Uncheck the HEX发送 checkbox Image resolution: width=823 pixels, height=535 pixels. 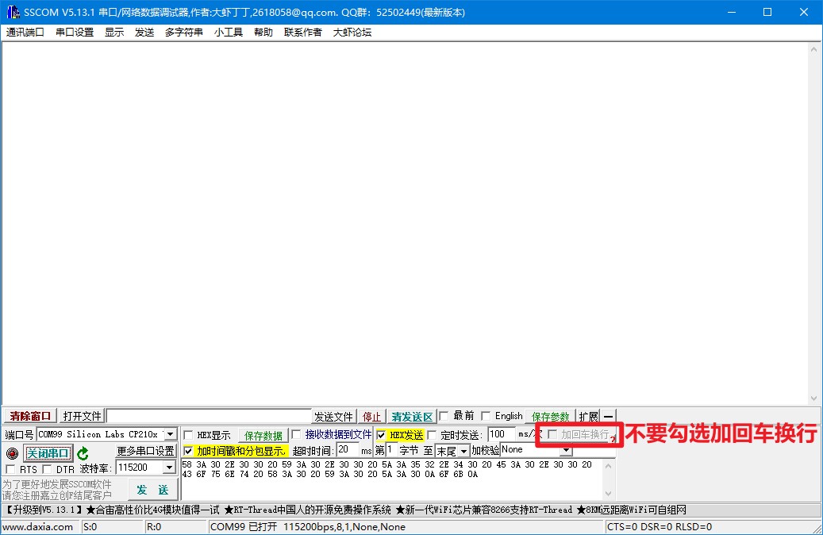(x=381, y=435)
